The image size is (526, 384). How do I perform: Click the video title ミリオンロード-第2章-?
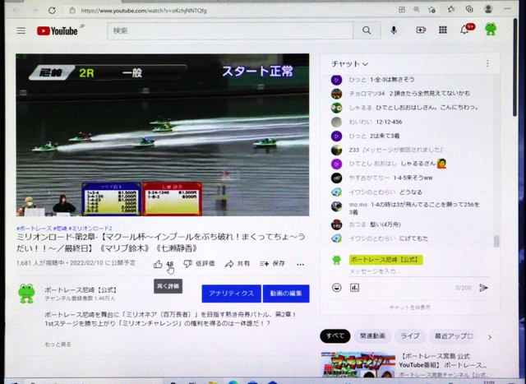pos(161,243)
